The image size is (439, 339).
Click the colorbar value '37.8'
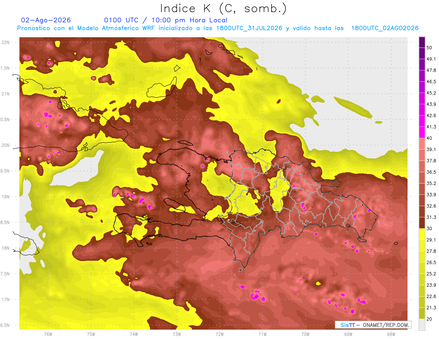tap(432, 161)
